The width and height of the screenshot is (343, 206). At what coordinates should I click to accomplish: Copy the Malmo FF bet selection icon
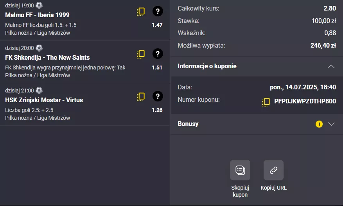pos(141,12)
